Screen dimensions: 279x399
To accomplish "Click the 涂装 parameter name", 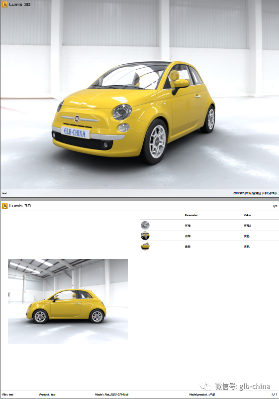I will (187, 247).
